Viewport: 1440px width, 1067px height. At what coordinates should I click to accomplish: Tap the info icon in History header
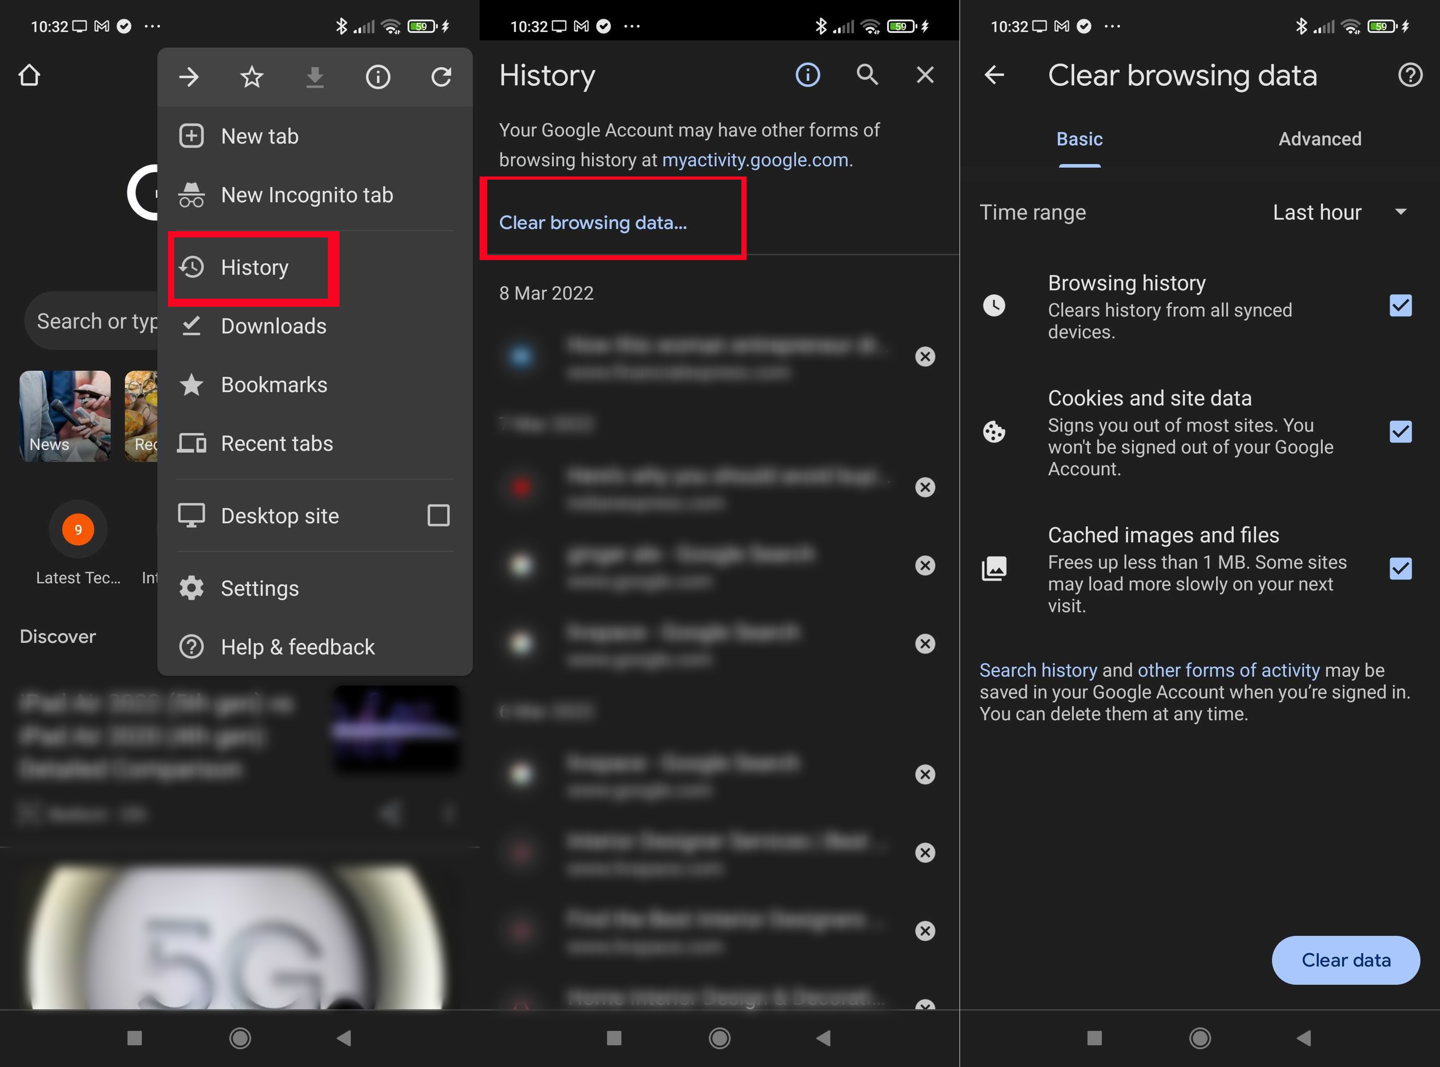point(808,75)
